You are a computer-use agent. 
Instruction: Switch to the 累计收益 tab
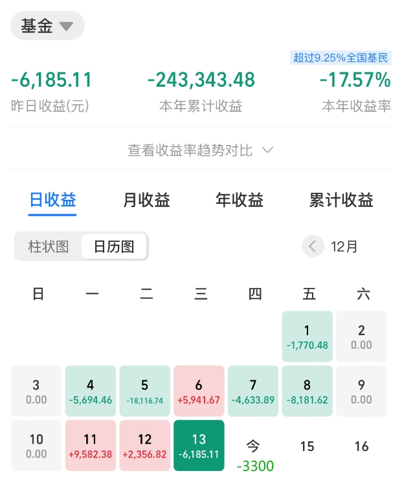pyautogui.click(x=341, y=200)
